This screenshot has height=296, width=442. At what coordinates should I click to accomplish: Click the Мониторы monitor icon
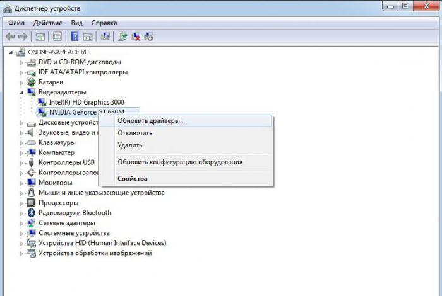pos(31,183)
